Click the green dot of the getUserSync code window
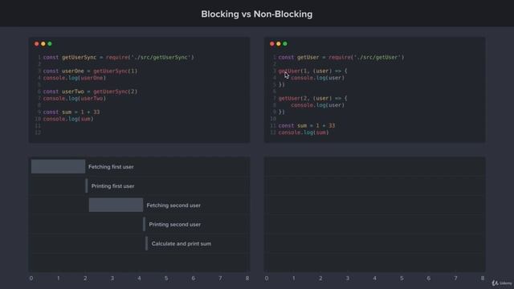 (50, 43)
